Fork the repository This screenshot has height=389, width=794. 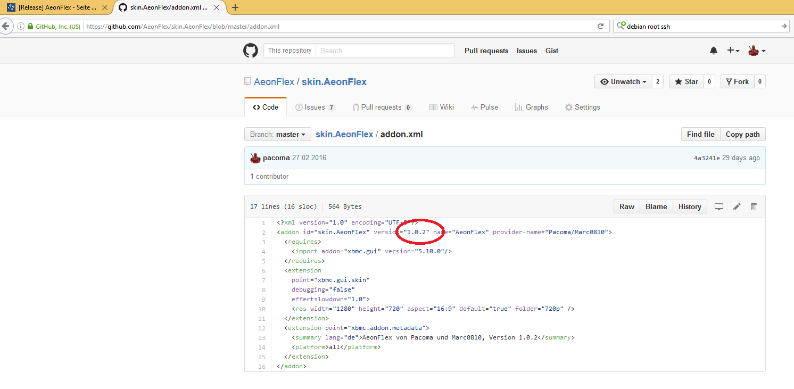coord(737,81)
